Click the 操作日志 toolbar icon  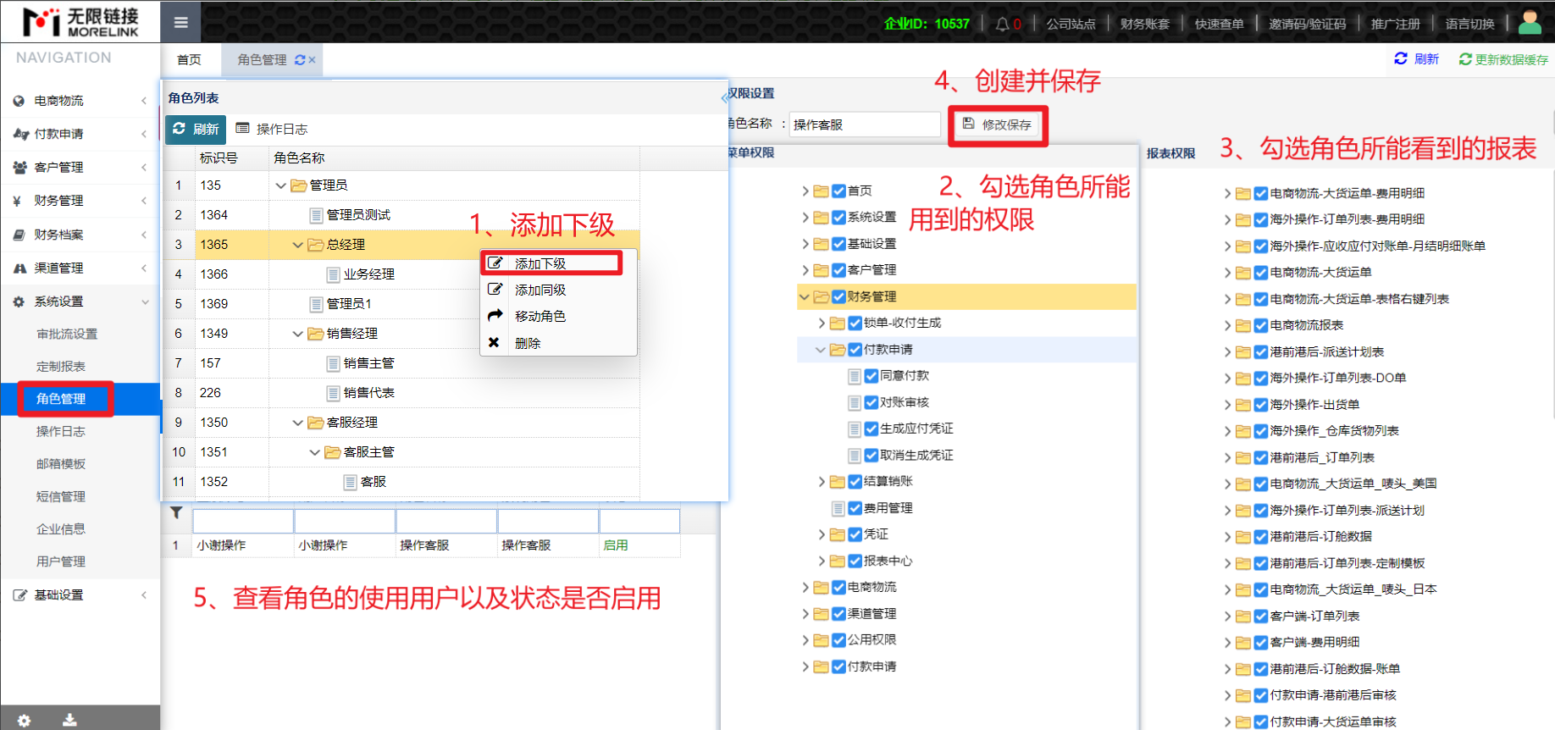click(243, 129)
